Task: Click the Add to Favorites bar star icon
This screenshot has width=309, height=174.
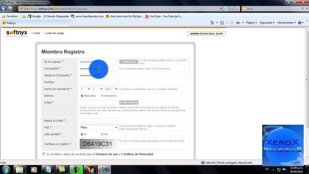Action: tap(24, 16)
